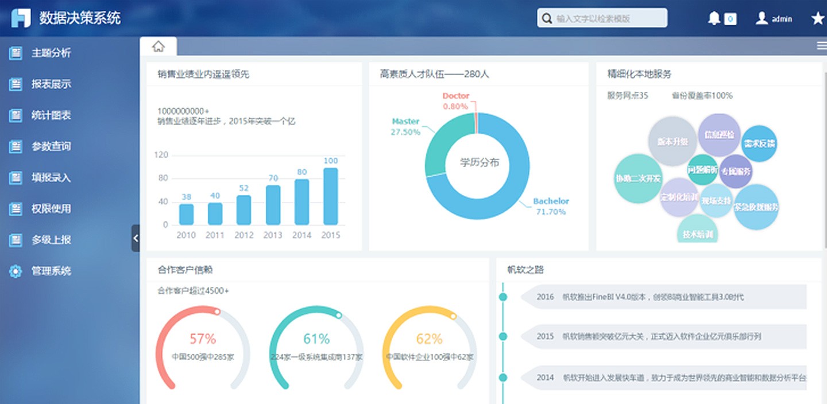This screenshot has width=827, height=404.
Task: Expand the 统计图表 sidebar section
Action: coord(51,115)
